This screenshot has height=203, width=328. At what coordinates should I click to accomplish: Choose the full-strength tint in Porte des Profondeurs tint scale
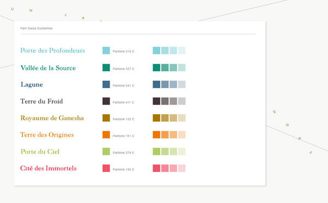[156, 51]
